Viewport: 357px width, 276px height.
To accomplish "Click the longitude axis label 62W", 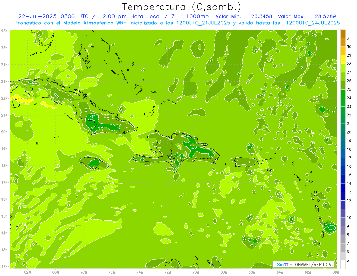I will (308, 272).
